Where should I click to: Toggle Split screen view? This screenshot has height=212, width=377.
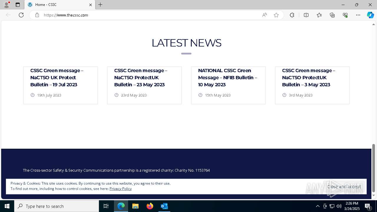coord(306,15)
